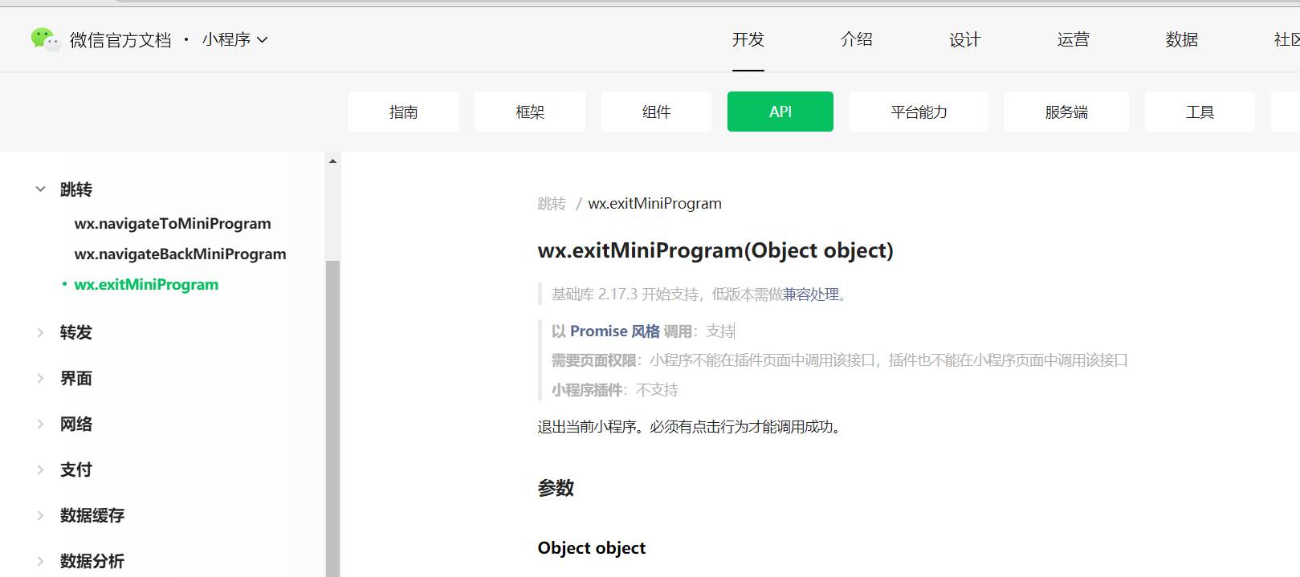The image size is (1300, 577).
Task: Collapse the 跳转 sidebar section
Action: 40,189
